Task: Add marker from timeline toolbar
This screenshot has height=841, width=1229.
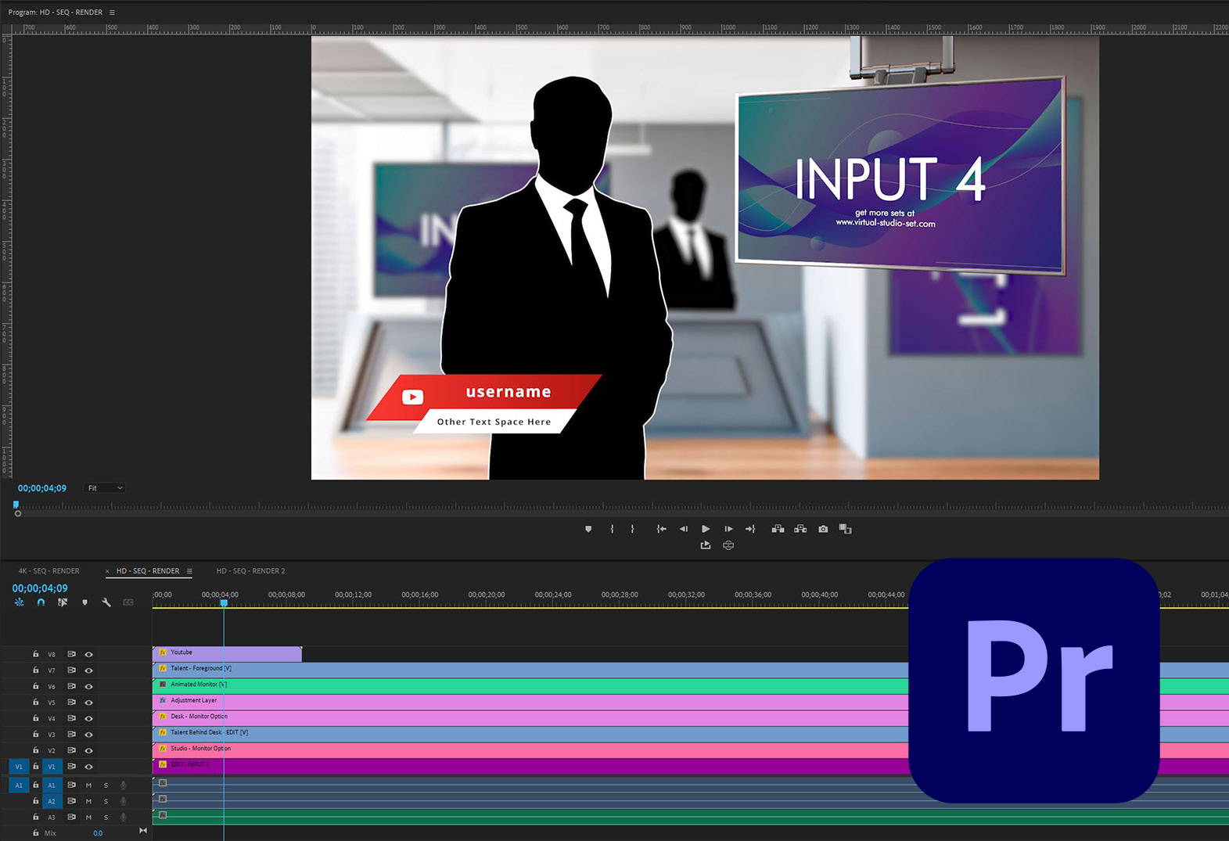Action: (84, 602)
